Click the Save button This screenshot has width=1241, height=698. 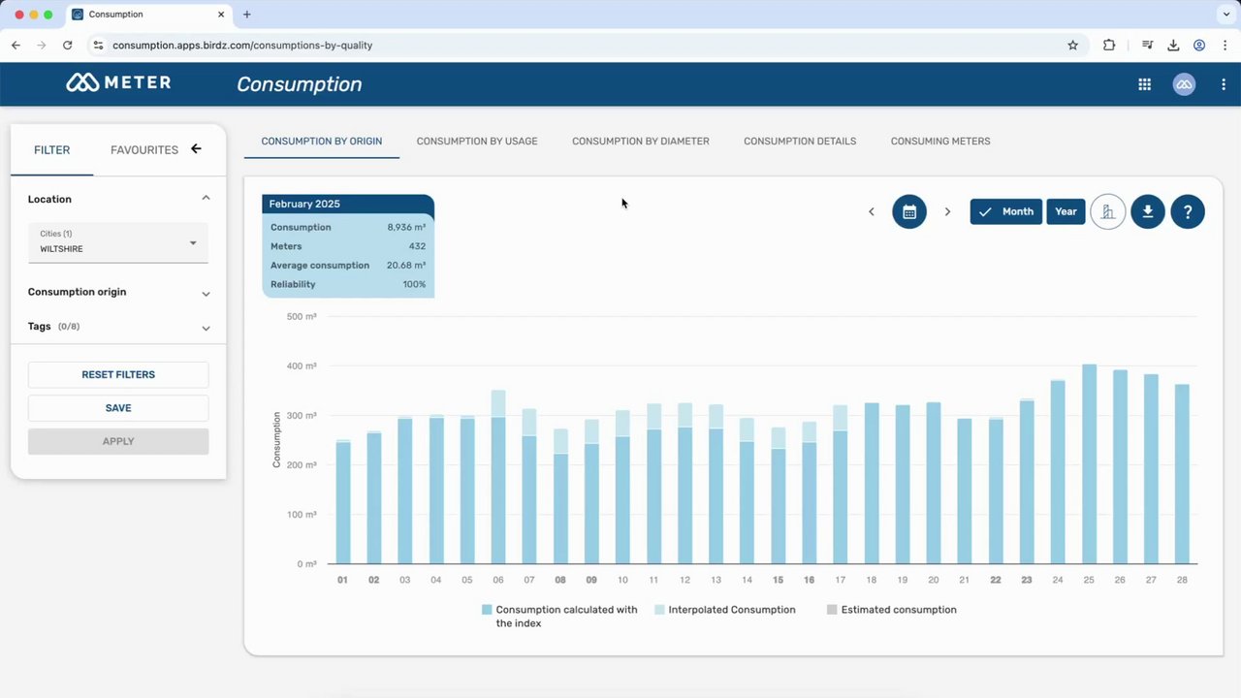118,408
